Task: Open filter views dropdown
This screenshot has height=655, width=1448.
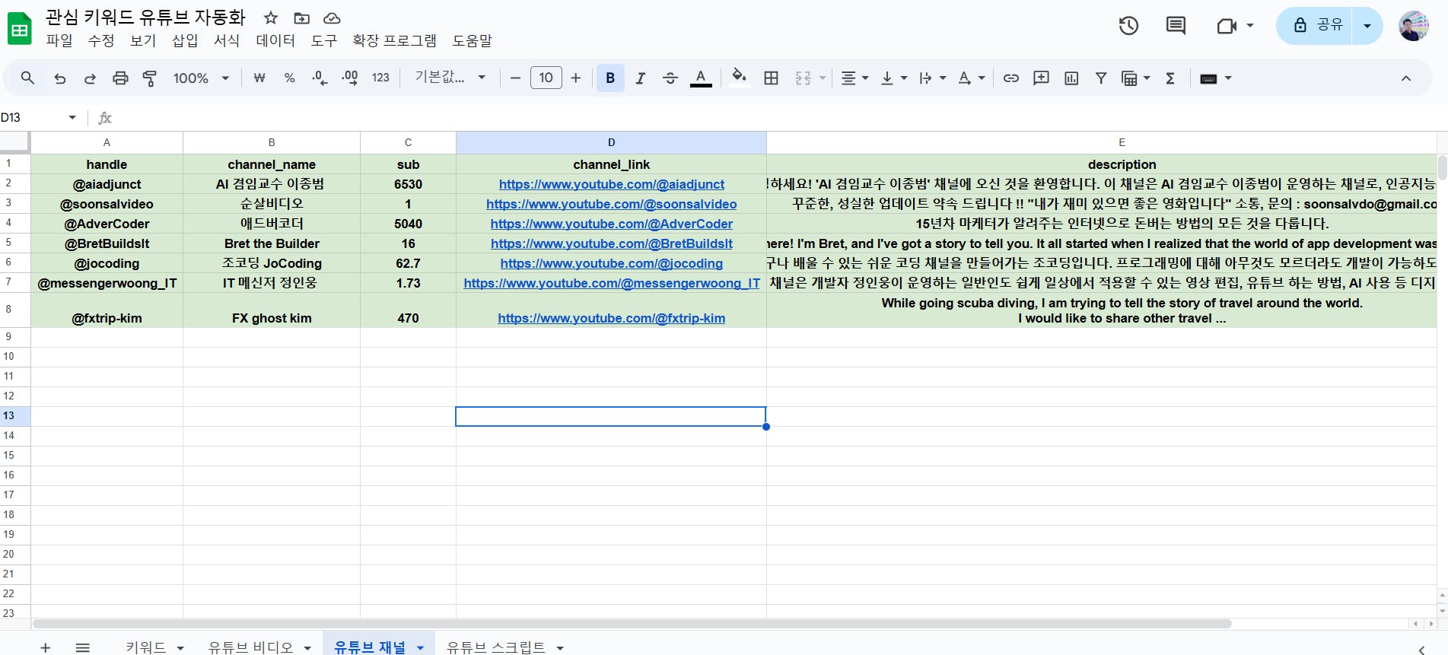Action: 1135,78
